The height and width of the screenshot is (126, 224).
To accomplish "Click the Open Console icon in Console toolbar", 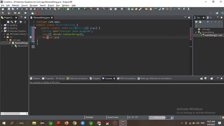I will (x=212, y=78).
